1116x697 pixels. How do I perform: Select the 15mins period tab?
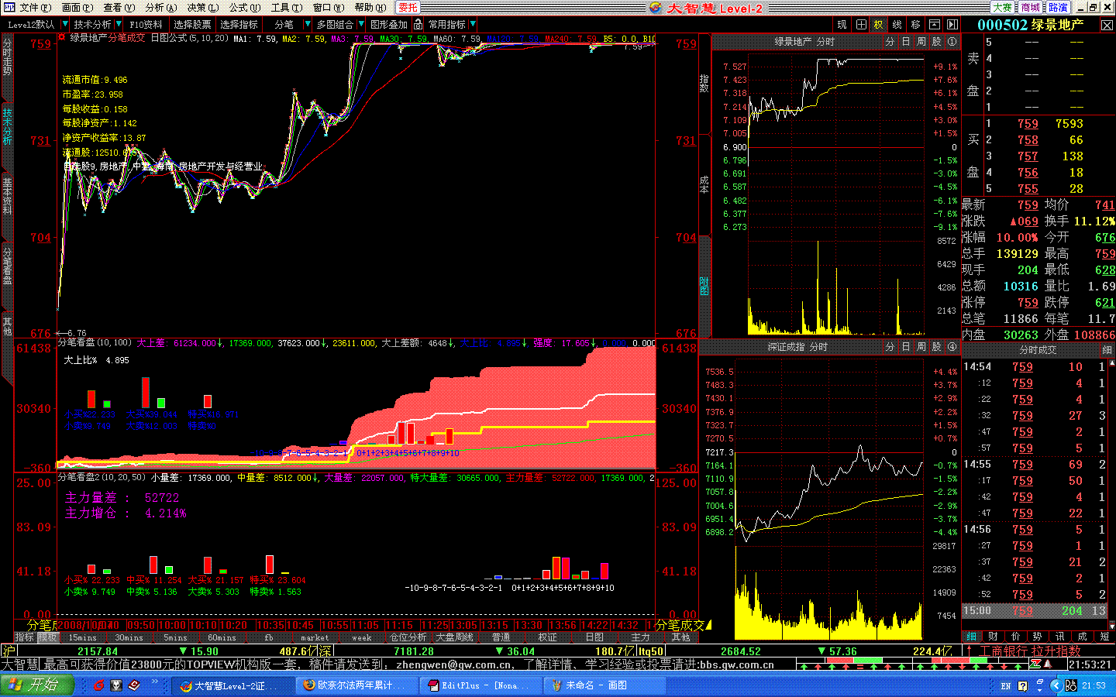point(82,637)
